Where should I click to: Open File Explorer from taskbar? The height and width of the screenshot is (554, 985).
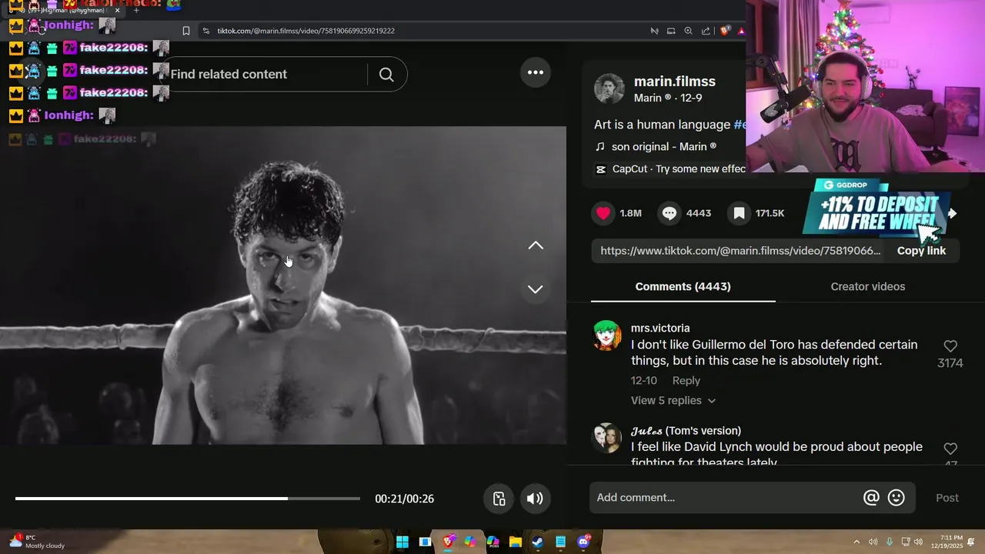pyautogui.click(x=516, y=542)
